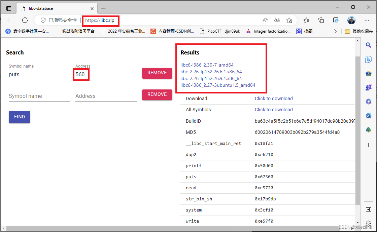Open the Search panel in Edge sidebar
377x232 pixels.
pyautogui.click(x=368, y=45)
